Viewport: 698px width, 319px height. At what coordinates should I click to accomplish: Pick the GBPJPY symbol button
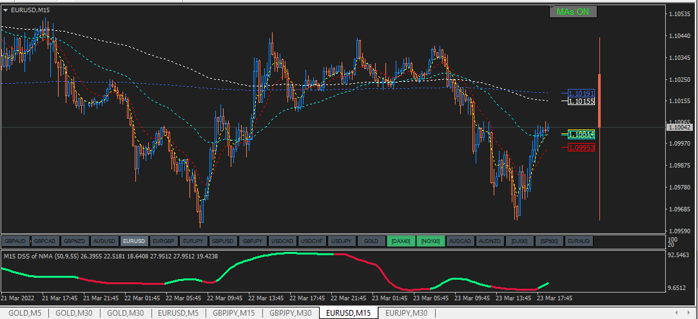[x=253, y=241]
